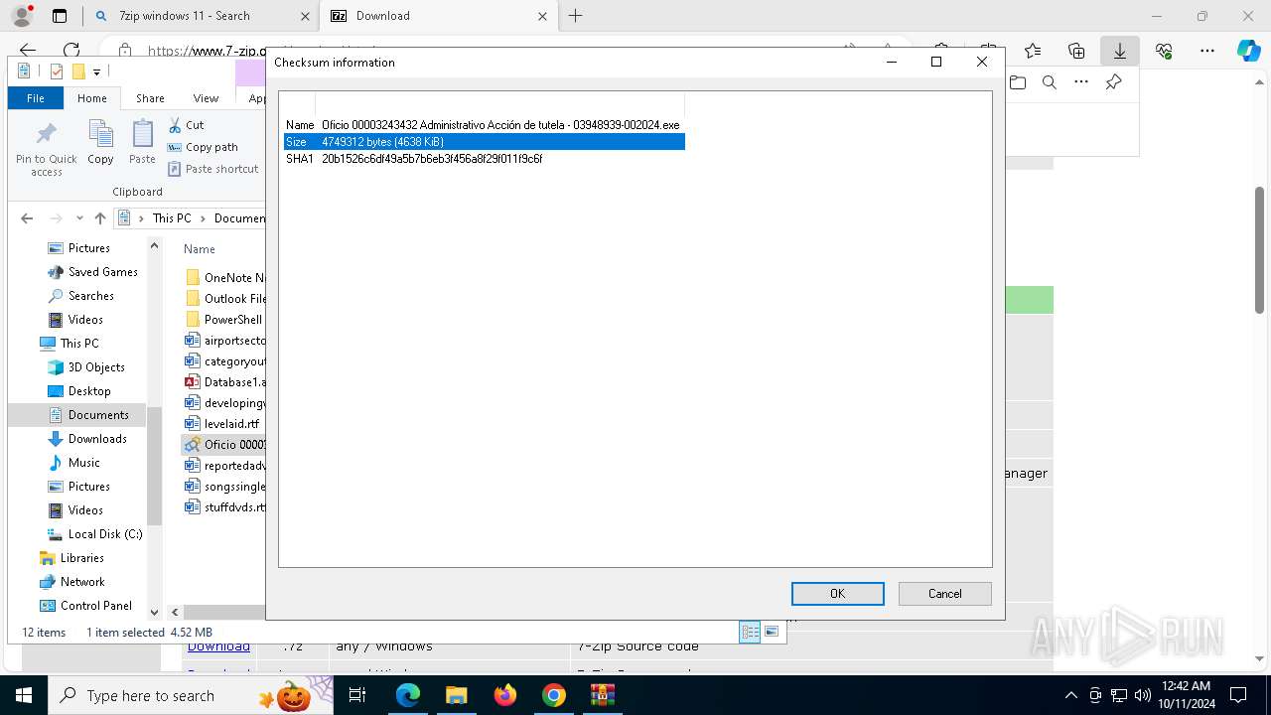The height and width of the screenshot is (715, 1271).
Task: Click the browser page vertical scrollbar
Action: point(1260,251)
